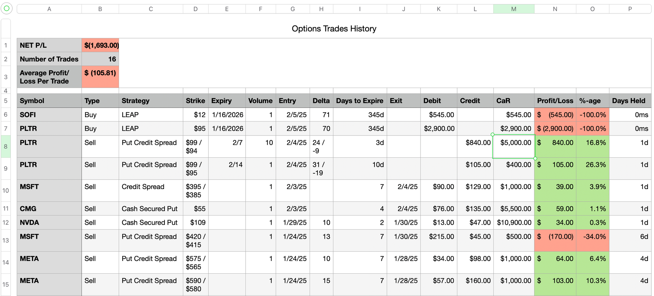654x296 pixels.
Task: Select META strike $590 / $580 cell
Action: click(x=196, y=285)
